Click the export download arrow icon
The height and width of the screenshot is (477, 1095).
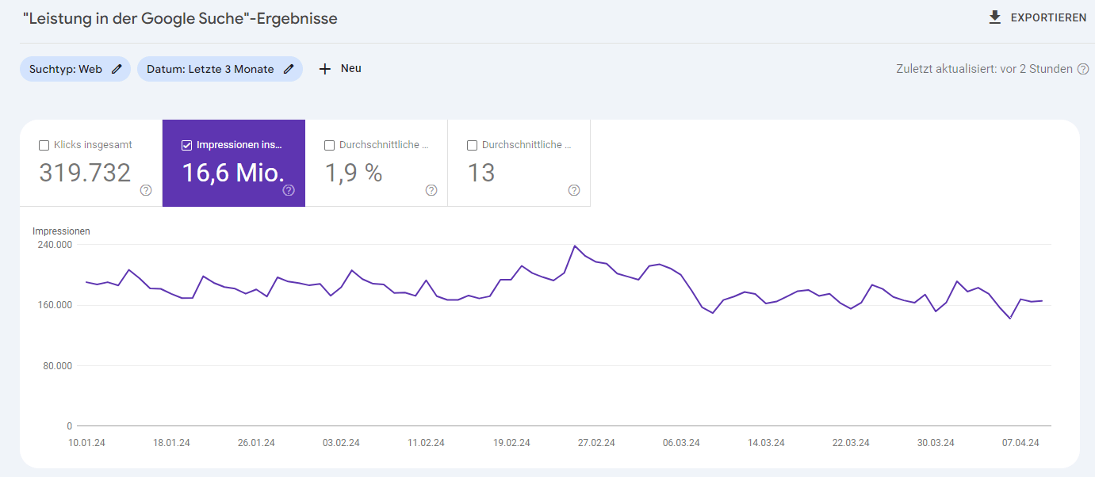(994, 17)
